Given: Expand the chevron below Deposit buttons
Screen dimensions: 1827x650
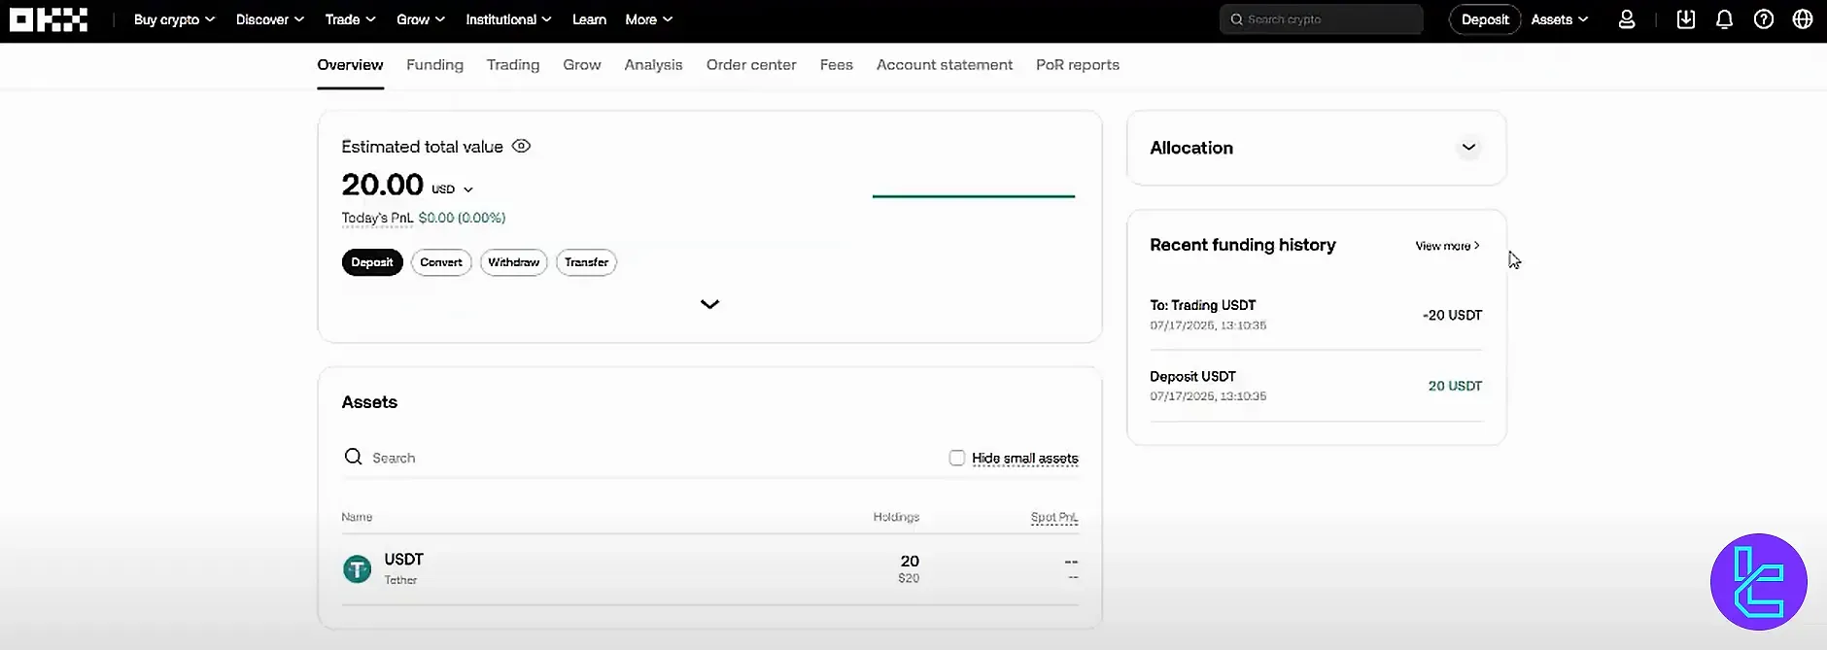Looking at the screenshot, I should [709, 304].
